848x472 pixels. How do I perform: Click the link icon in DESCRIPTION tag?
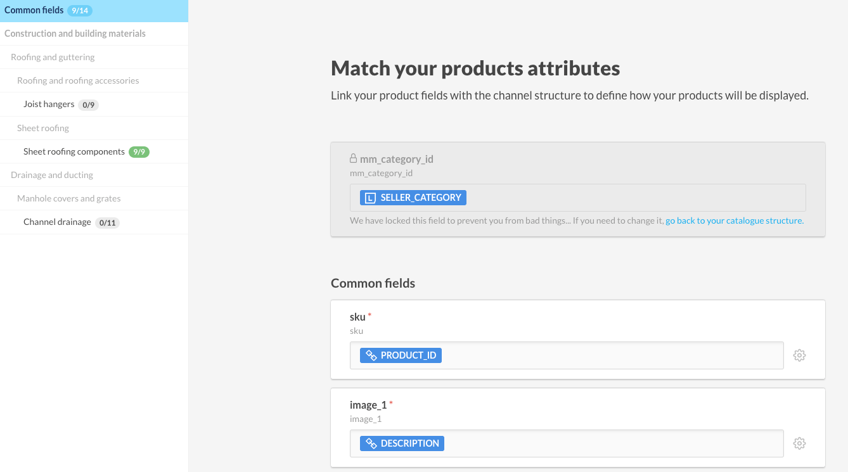pyautogui.click(x=371, y=443)
